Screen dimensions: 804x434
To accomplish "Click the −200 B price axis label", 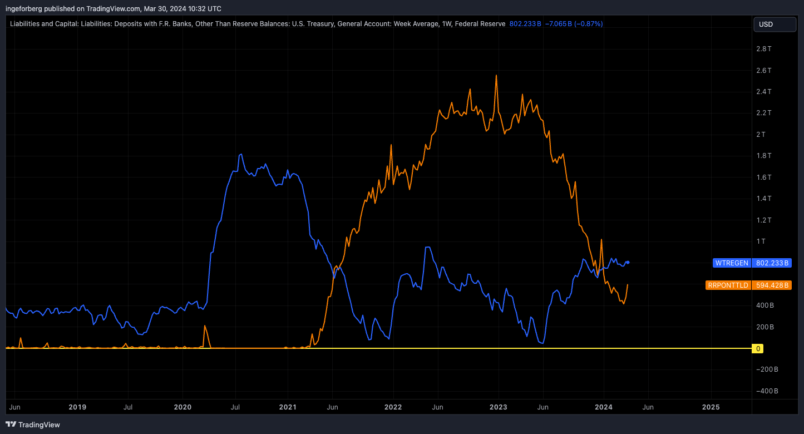I will (x=767, y=369).
